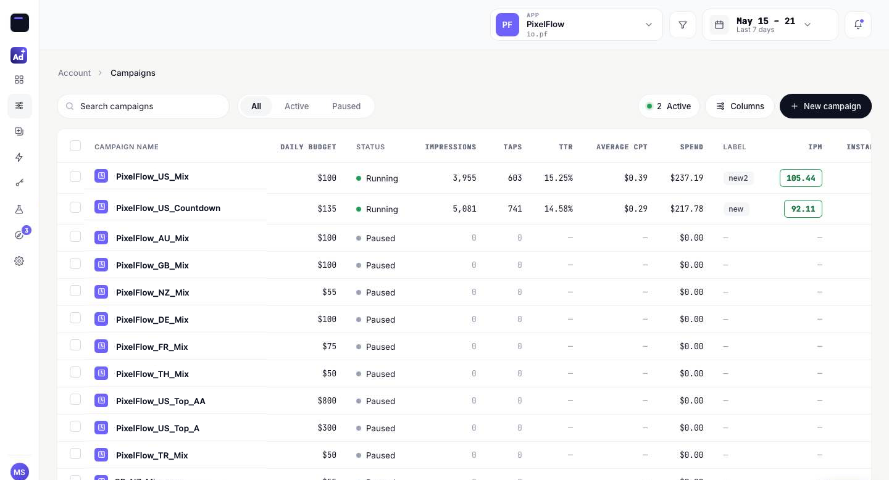Sort by Spend column header

691,147
